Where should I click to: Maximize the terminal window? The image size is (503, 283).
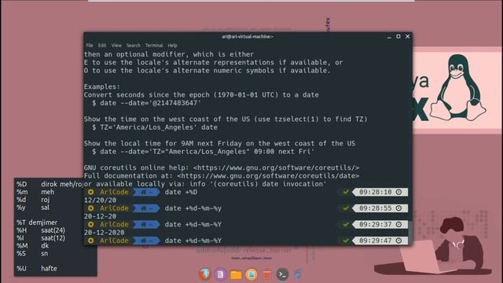pyautogui.click(x=398, y=37)
